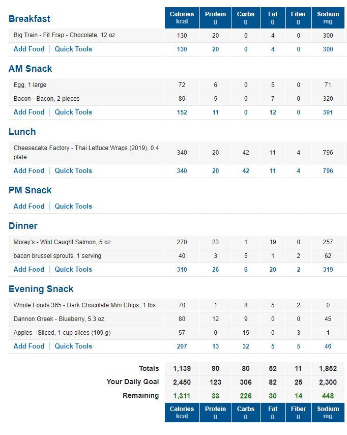Click the Apples Sliced food entry

tap(62, 333)
